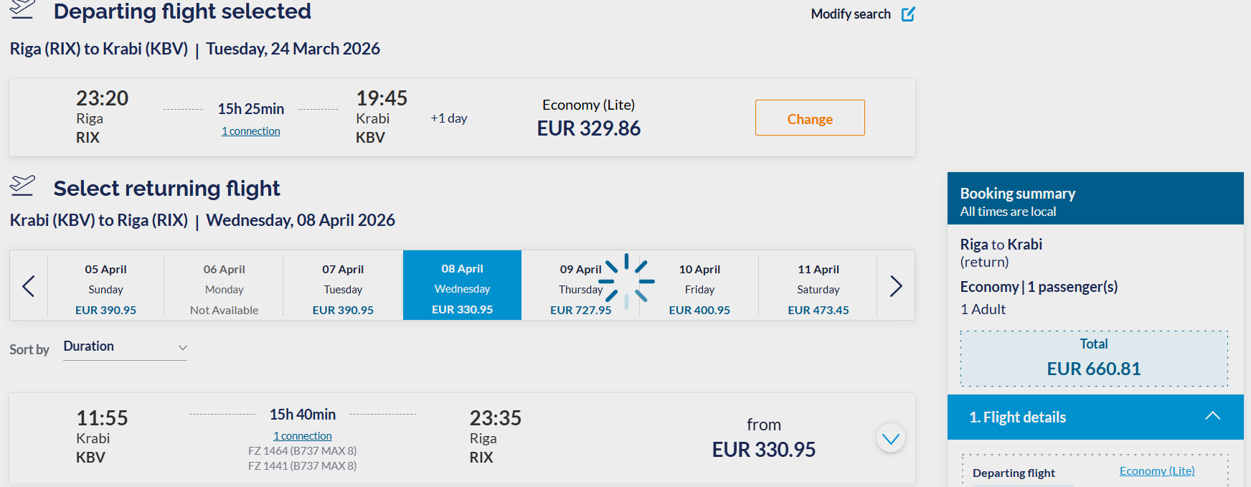This screenshot has width=1251, height=487.
Task: Open the returning flight 1 connection link
Action: [303, 436]
